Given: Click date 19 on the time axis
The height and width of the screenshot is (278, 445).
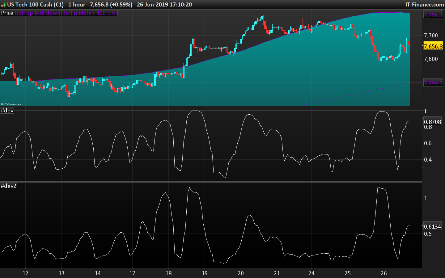Looking at the screenshot, I should (205, 273).
